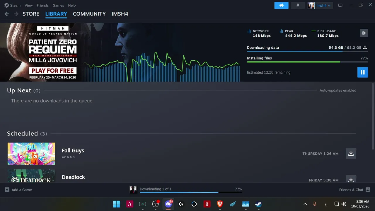Click the Add a Game plus icon
The width and height of the screenshot is (375, 211).
tap(7, 190)
